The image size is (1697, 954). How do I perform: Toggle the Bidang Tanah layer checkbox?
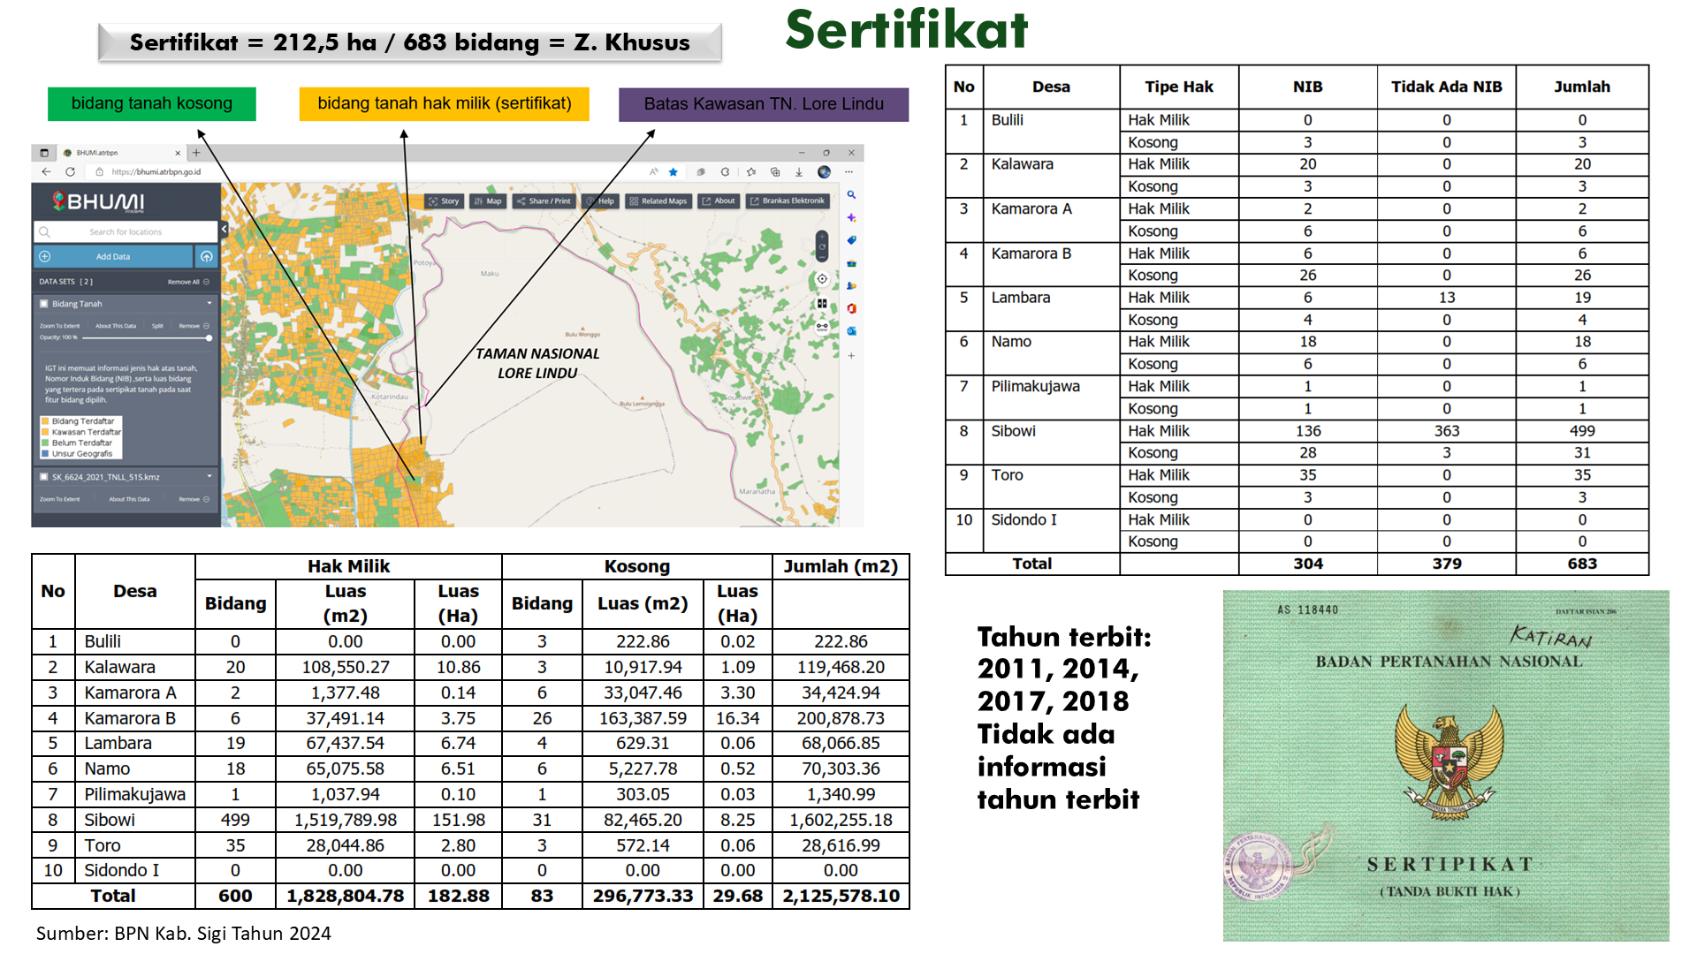43,304
